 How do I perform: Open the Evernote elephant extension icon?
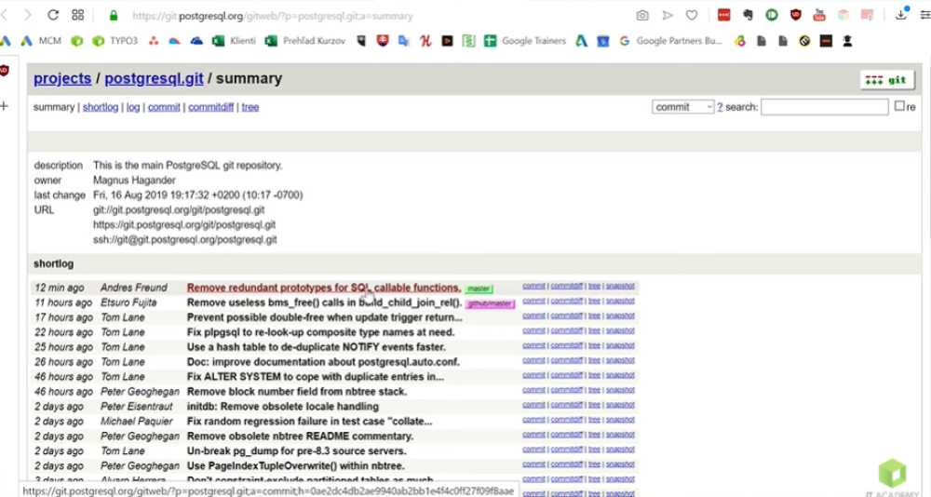747,15
